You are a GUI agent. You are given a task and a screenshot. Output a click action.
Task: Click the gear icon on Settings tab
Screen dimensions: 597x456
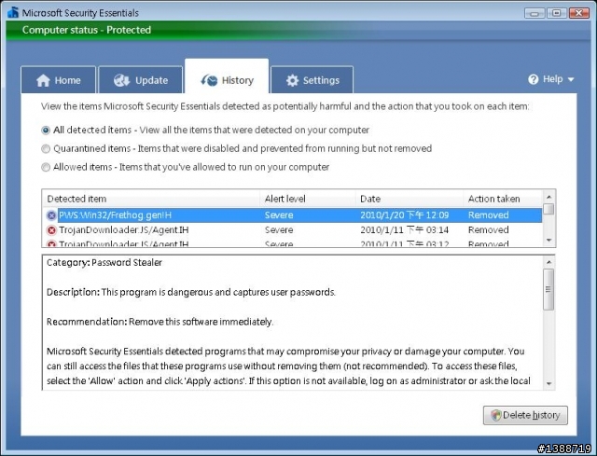(x=292, y=80)
